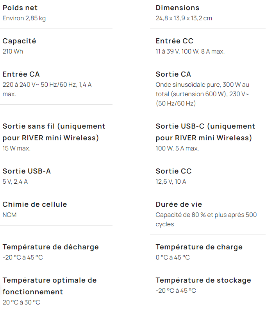The image size is (266, 317).
Task: Select the '15 W max.' value
Action: (16, 149)
